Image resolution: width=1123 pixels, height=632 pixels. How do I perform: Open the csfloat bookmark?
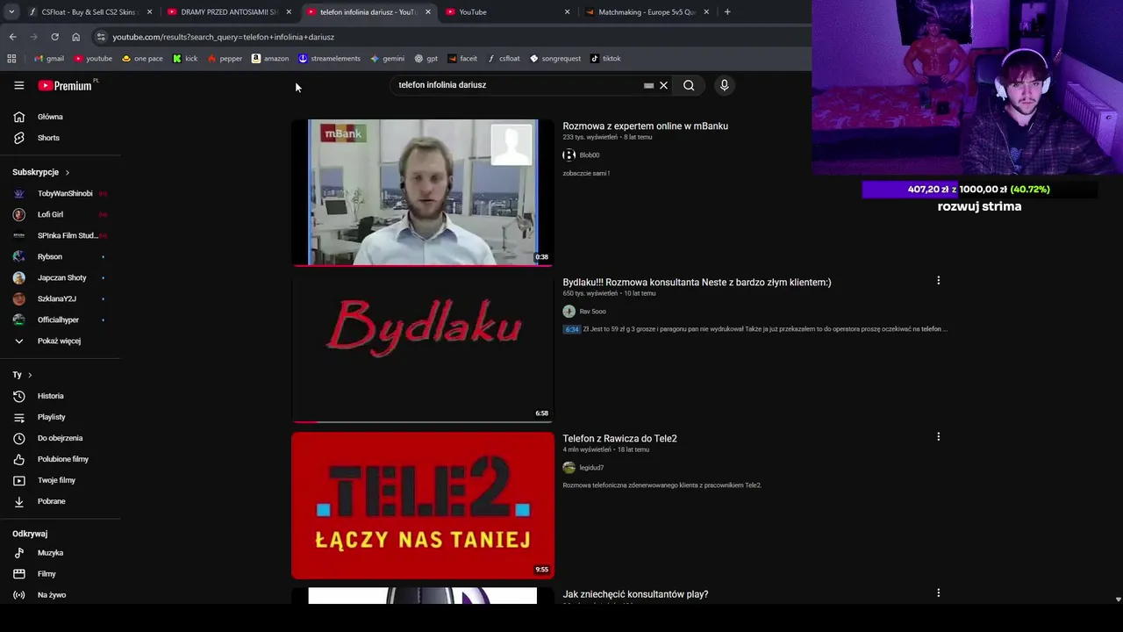pyautogui.click(x=504, y=59)
